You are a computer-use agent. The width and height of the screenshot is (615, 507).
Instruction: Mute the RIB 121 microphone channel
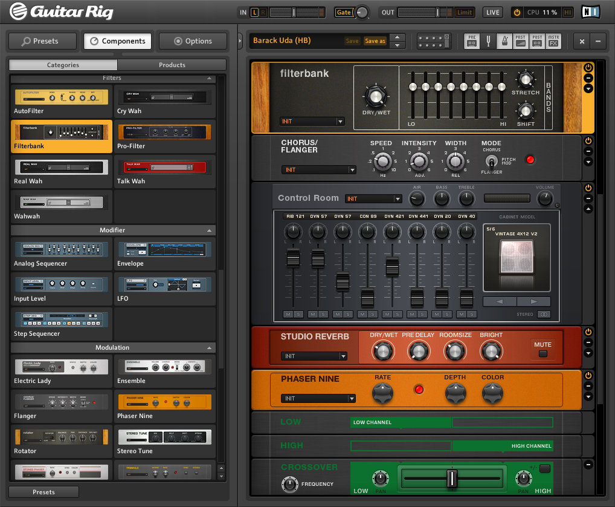pos(288,314)
